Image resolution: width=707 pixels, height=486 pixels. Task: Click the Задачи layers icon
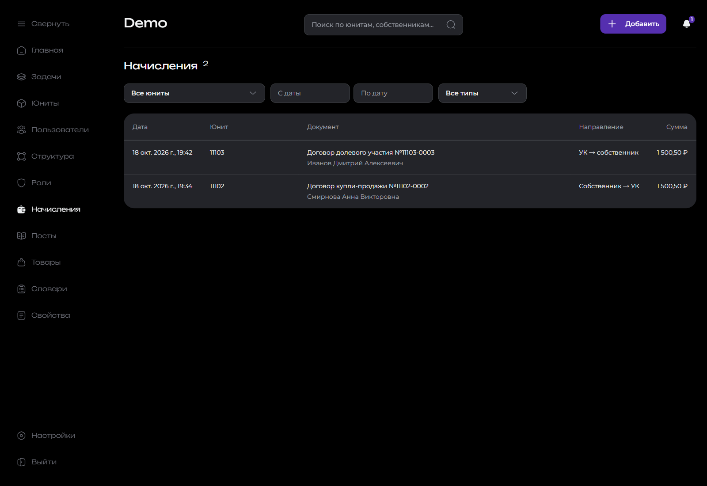21,77
